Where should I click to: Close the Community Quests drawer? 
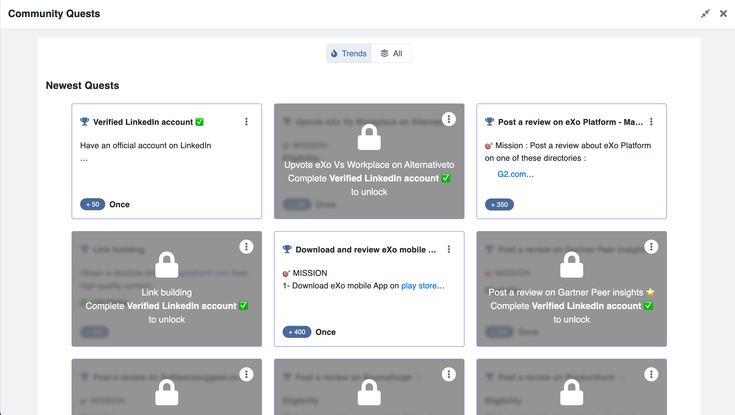pos(723,14)
